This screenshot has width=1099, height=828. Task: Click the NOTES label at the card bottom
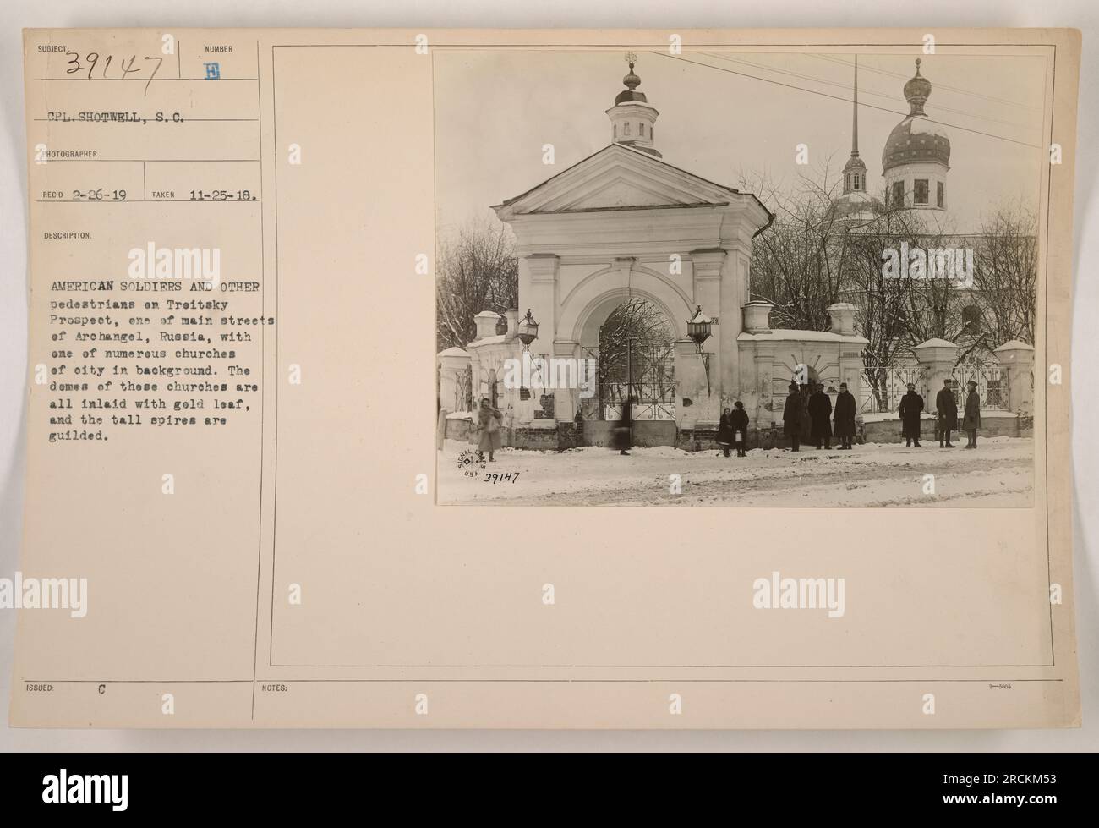tap(276, 688)
